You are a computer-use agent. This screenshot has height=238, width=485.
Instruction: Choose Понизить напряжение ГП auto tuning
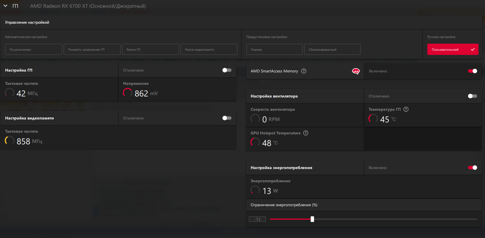tap(92, 49)
